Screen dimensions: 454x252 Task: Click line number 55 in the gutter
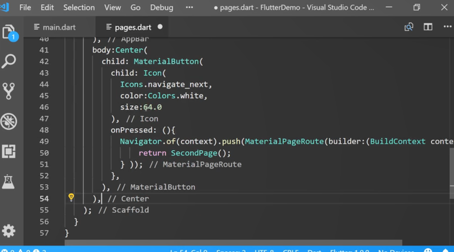click(x=44, y=210)
